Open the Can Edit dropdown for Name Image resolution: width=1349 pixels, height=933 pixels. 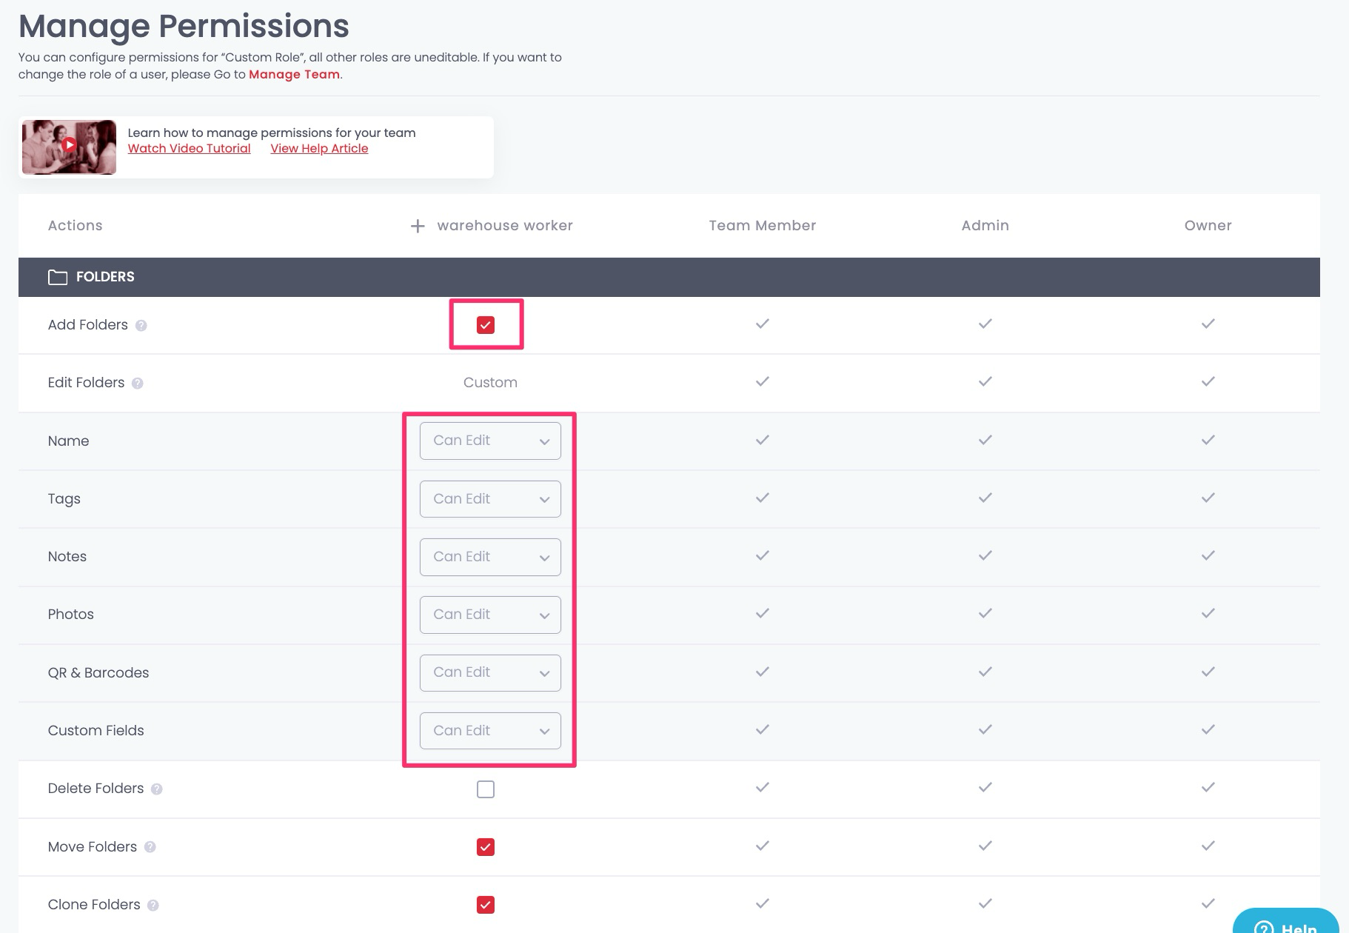tap(489, 441)
